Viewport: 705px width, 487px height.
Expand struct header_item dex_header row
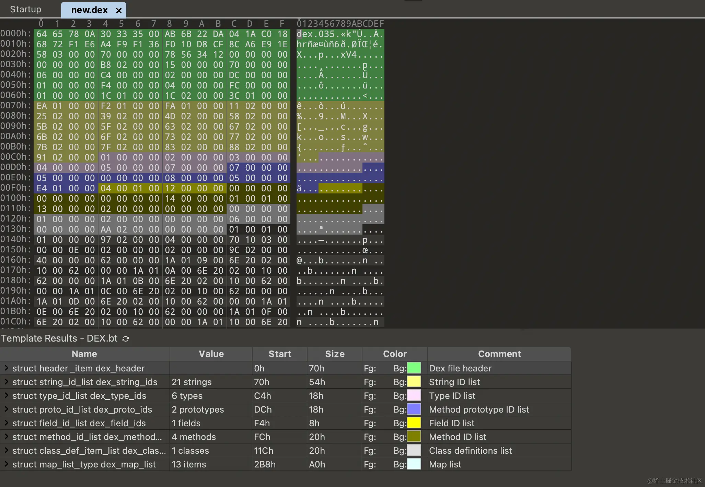click(x=6, y=368)
